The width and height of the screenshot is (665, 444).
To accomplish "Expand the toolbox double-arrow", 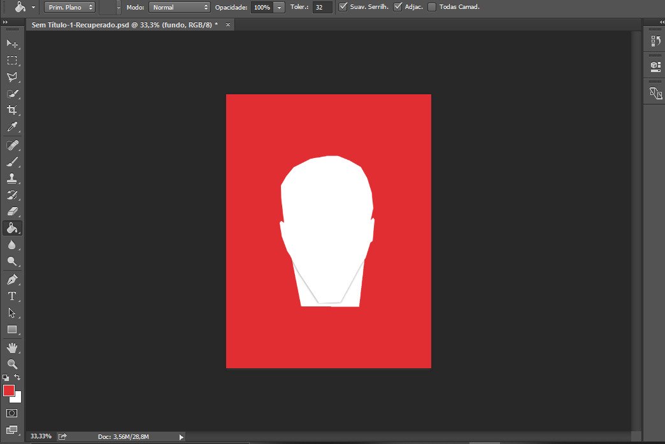I will click(5, 22).
